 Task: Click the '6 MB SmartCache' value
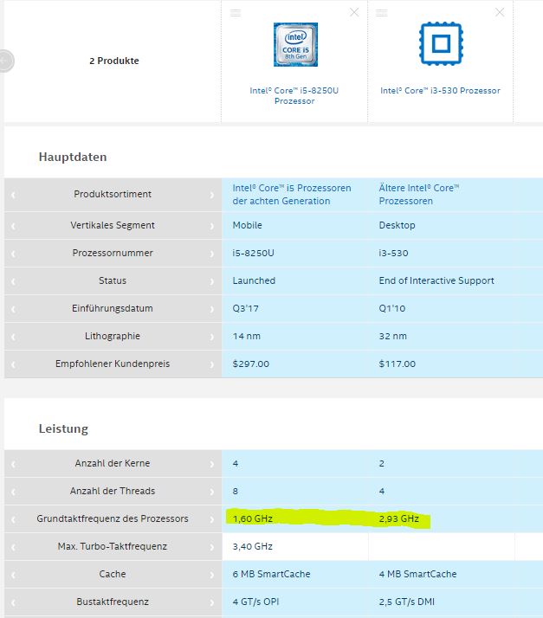(x=271, y=574)
